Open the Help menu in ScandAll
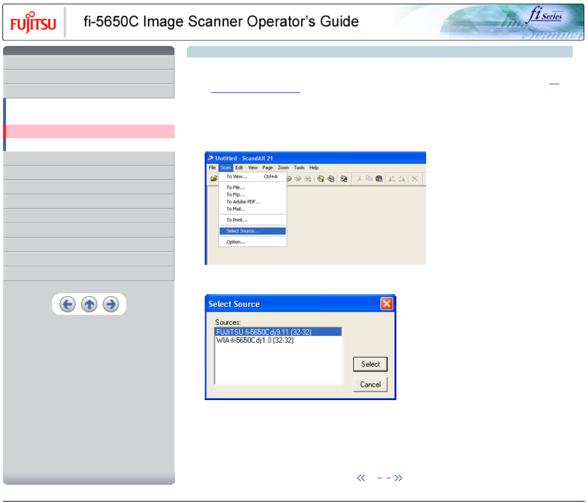Image resolution: width=588 pixels, height=503 pixels. point(314,167)
